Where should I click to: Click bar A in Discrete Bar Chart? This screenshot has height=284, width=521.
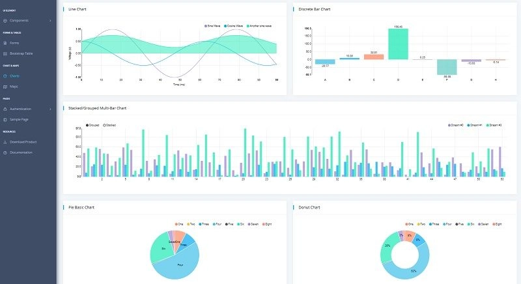pyautogui.click(x=325, y=62)
